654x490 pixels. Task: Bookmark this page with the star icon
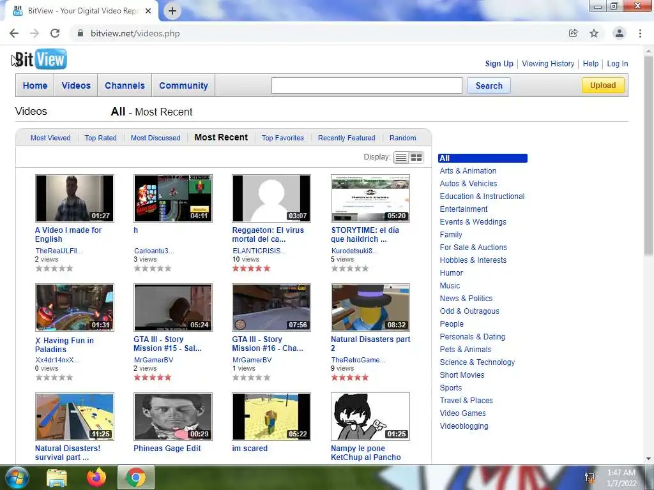pyautogui.click(x=594, y=33)
